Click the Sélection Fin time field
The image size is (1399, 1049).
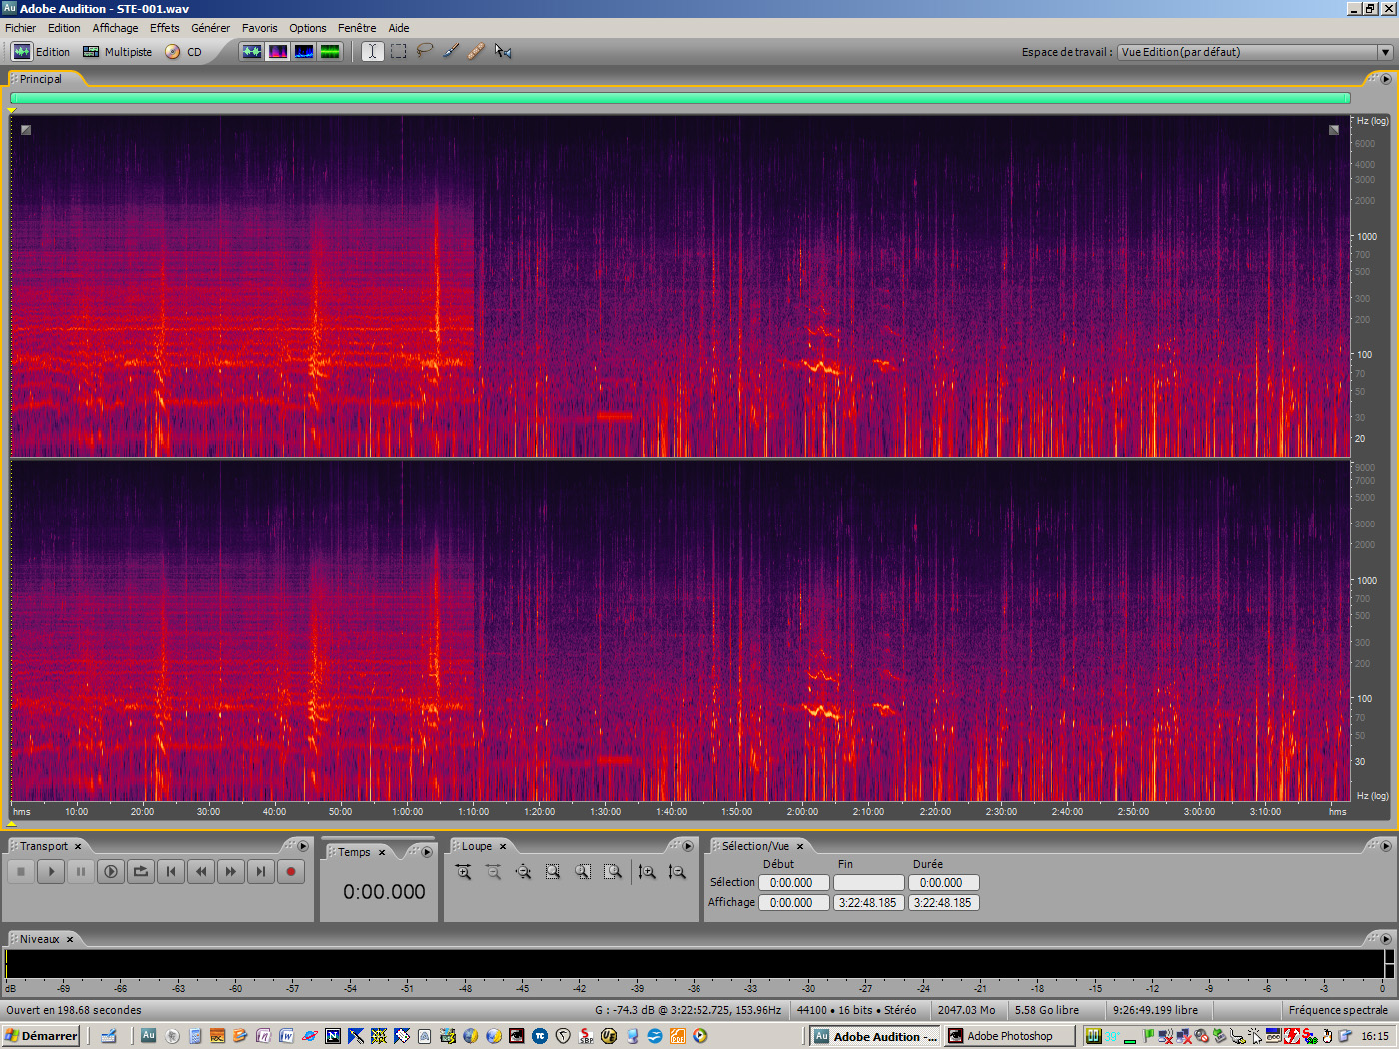click(x=868, y=883)
